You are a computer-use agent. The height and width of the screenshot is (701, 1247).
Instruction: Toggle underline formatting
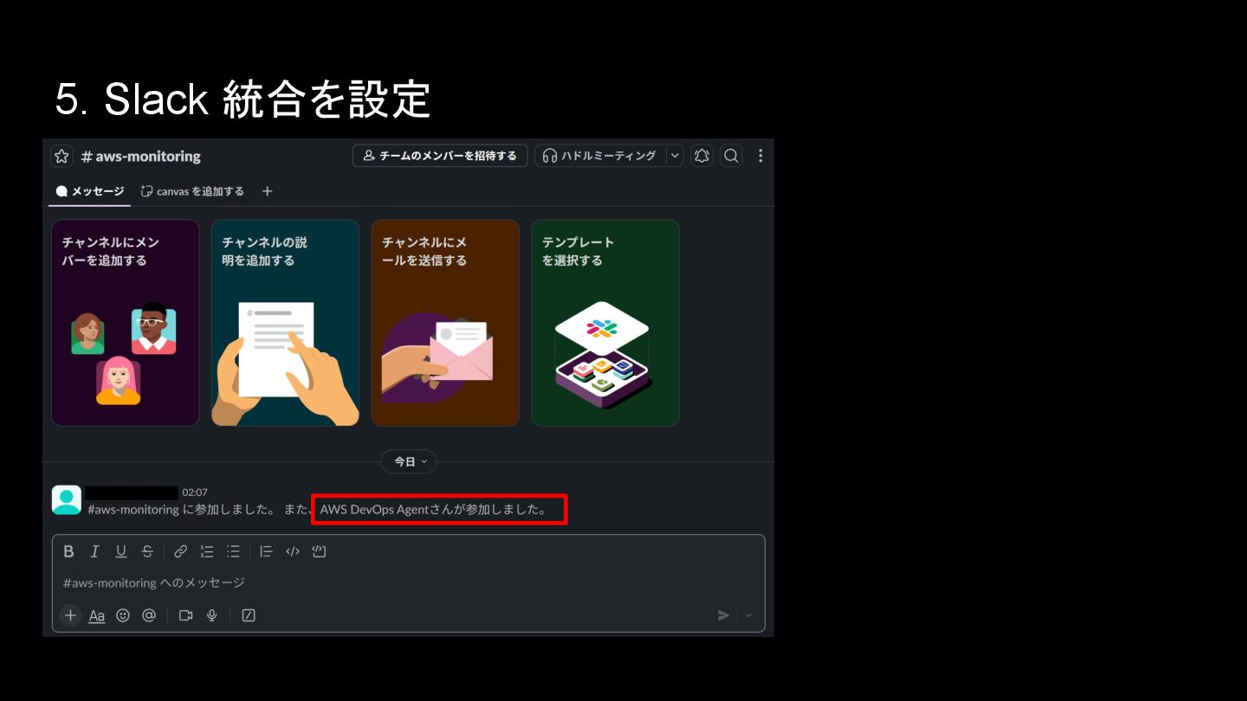point(121,551)
